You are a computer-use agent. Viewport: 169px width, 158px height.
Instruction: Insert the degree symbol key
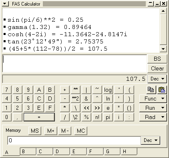[x=119, y=90]
